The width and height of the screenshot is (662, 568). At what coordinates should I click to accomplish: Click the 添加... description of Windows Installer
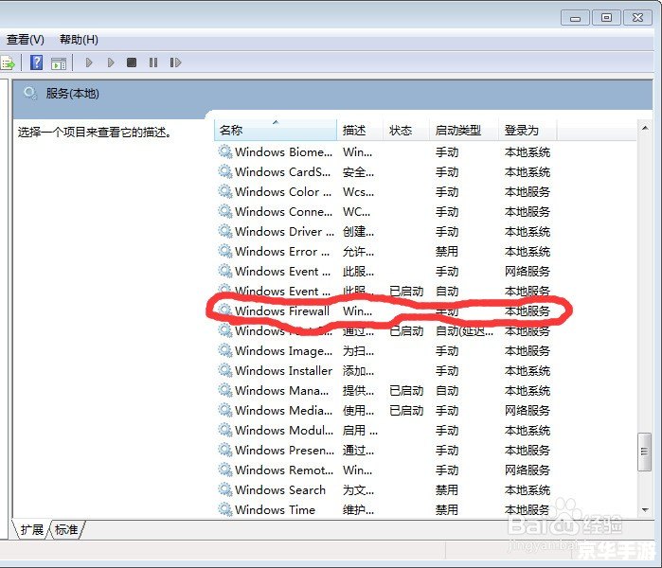click(358, 371)
